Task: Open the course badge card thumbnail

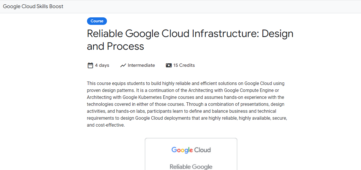Action: (191, 154)
